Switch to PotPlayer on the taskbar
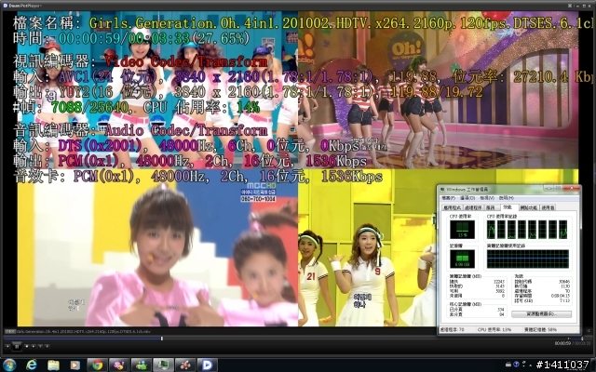Screen dimensions: 596x372 [207, 365]
